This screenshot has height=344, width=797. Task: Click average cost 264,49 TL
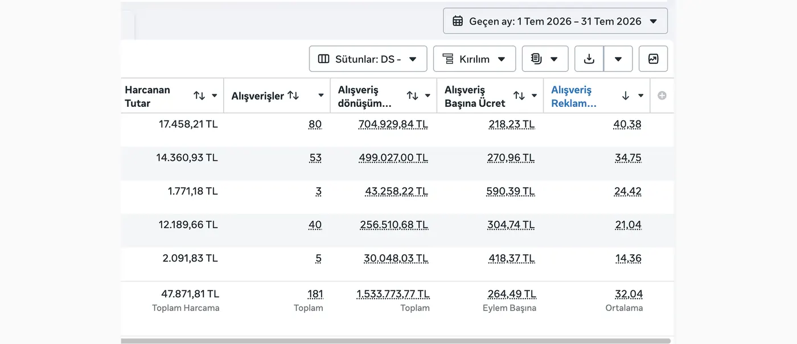[x=512, y=295]
